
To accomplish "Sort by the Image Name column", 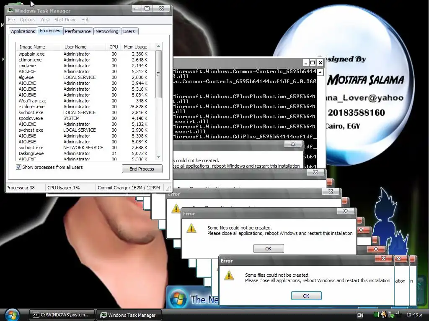I will (38, 47).
